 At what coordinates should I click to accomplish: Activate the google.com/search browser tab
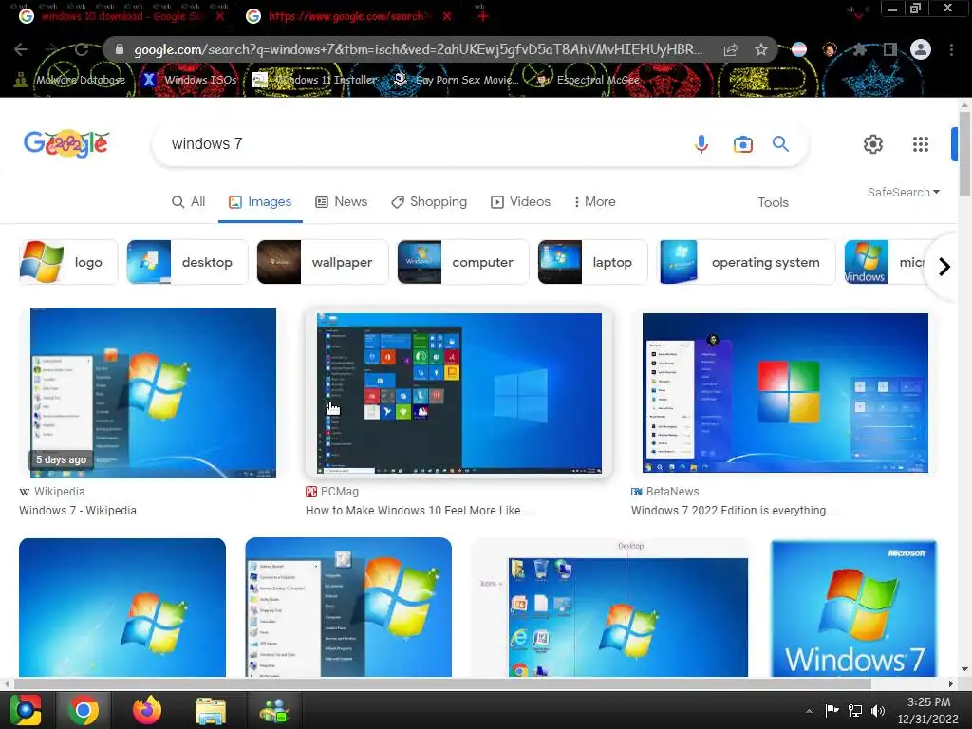[347, 16]
